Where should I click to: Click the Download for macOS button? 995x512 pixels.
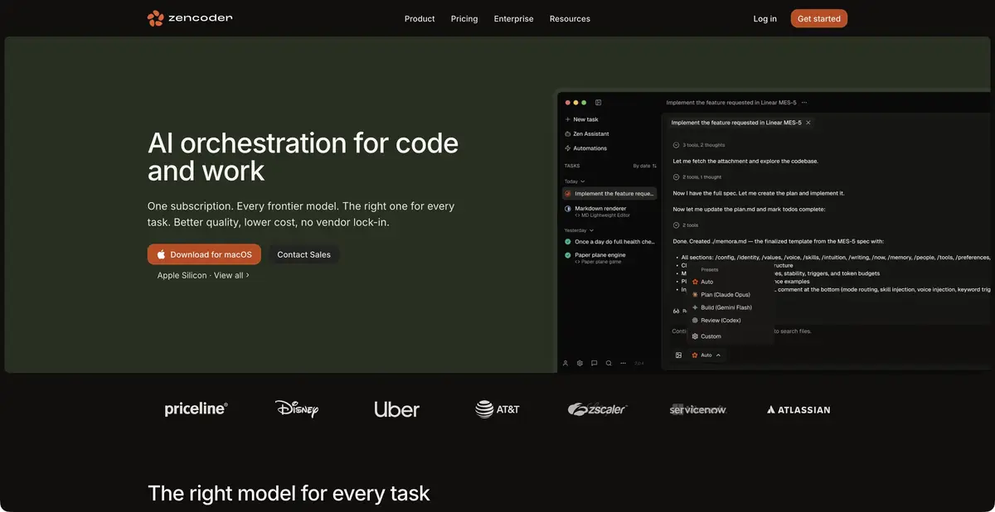[204, 254]
